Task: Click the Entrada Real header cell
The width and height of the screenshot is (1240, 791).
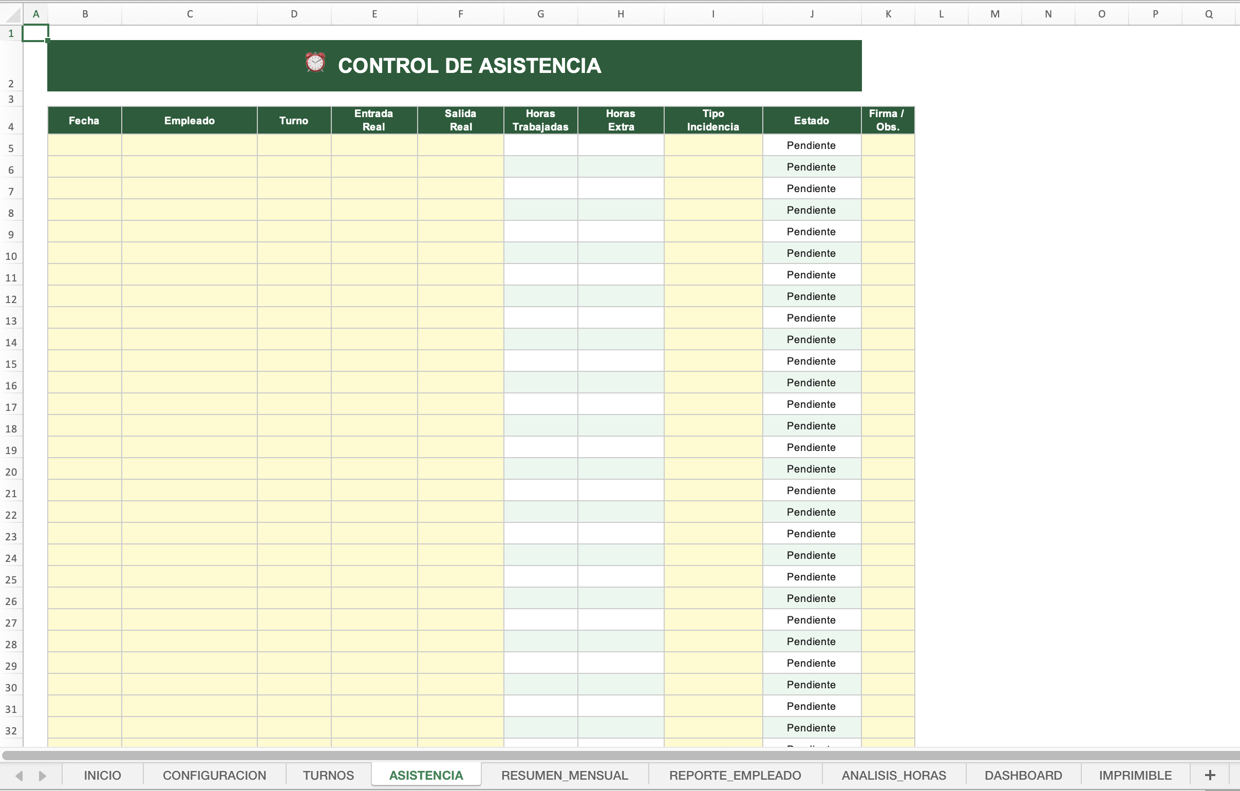Action: click(374, 121)
